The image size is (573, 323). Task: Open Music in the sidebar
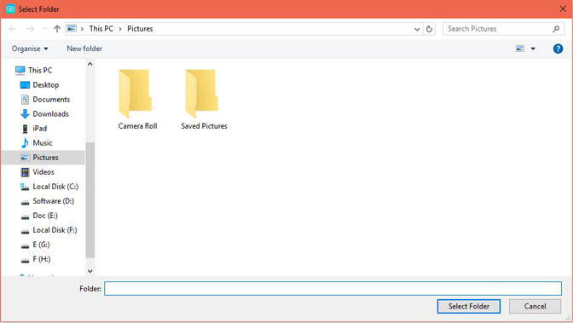point(43,143)
